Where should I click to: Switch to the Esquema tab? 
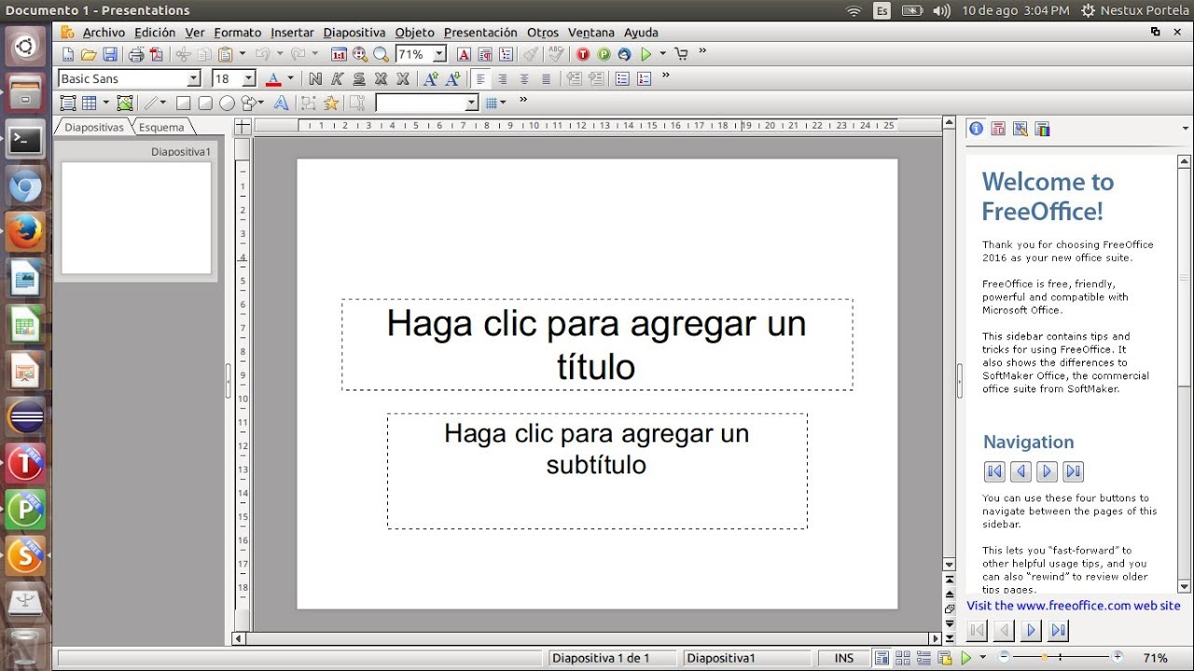(x=161, y=127)
